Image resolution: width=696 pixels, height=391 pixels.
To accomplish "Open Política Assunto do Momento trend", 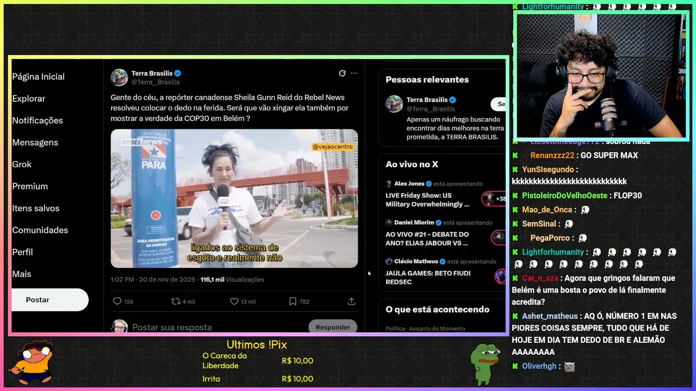I will pos(425,329).
